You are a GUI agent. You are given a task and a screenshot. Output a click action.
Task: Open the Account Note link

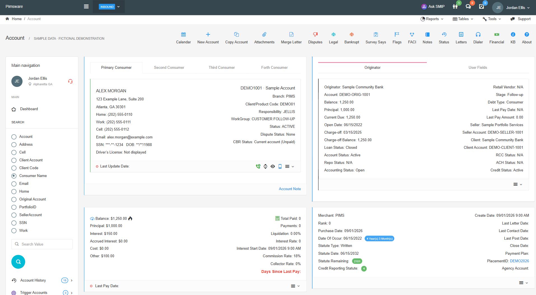pos(290,189)
